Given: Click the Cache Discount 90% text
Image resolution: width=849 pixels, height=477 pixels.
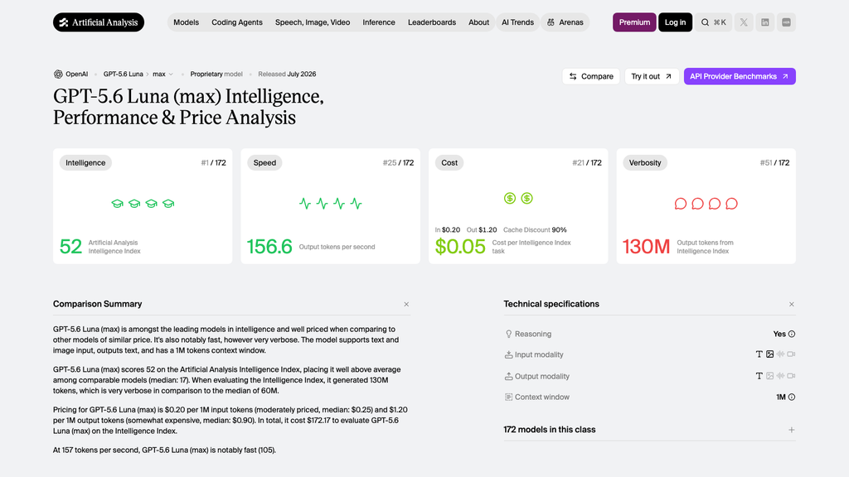Looking at the screenshot, I should [535, 230].
